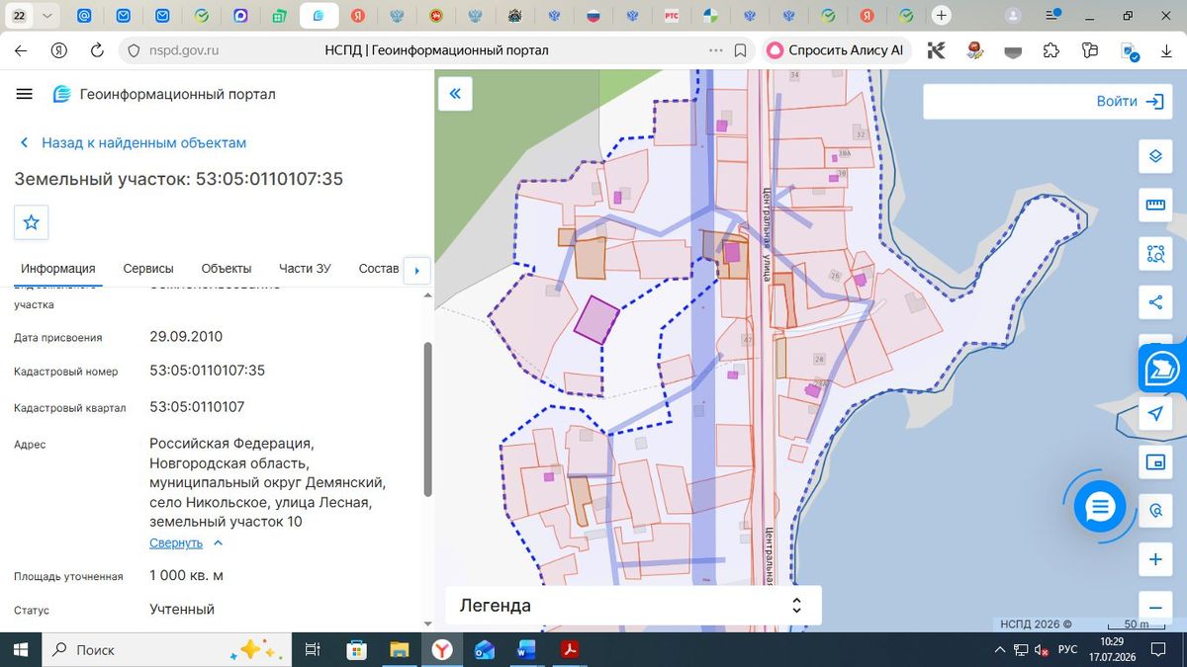
Task: Click the area value 1 000 кв. м
Action: coord(186,575)
